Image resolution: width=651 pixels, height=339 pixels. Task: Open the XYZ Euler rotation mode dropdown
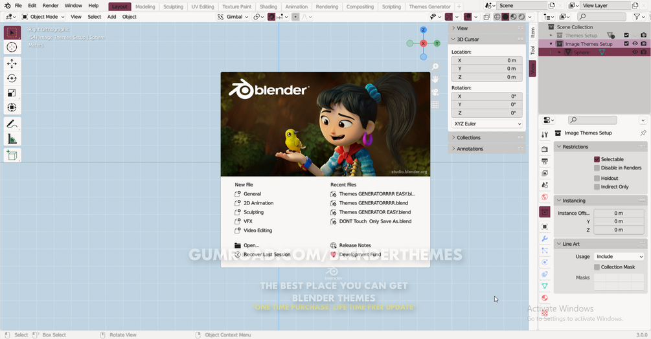click(x=486, y=124)
